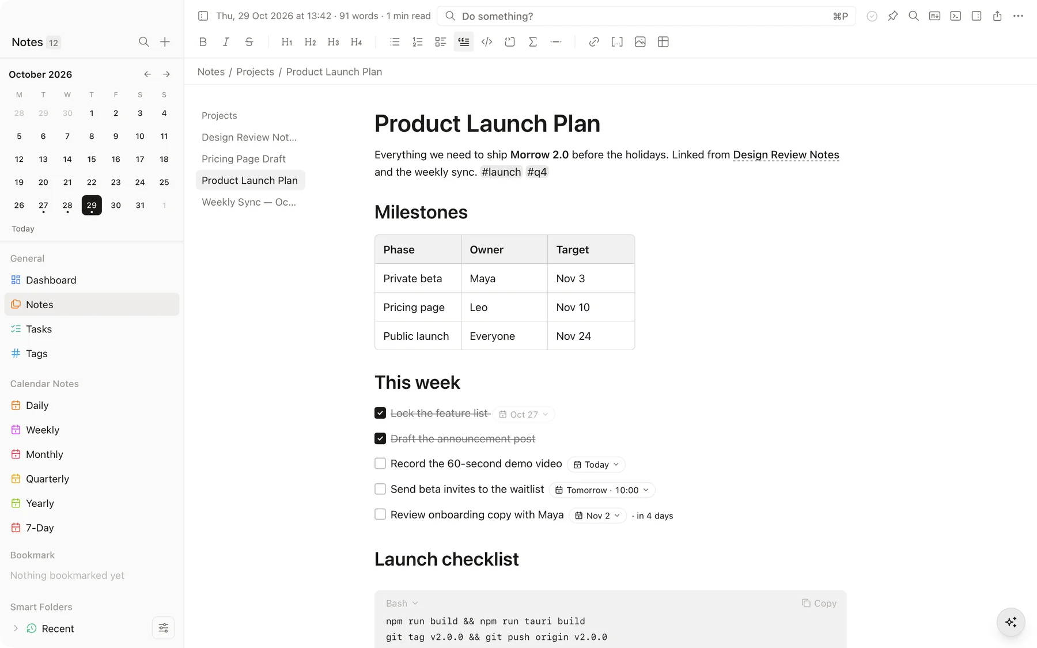This screenshot has width=1037, height=648.
Task: Open Weekly calendar notes
Action: [x=92, y=430]
